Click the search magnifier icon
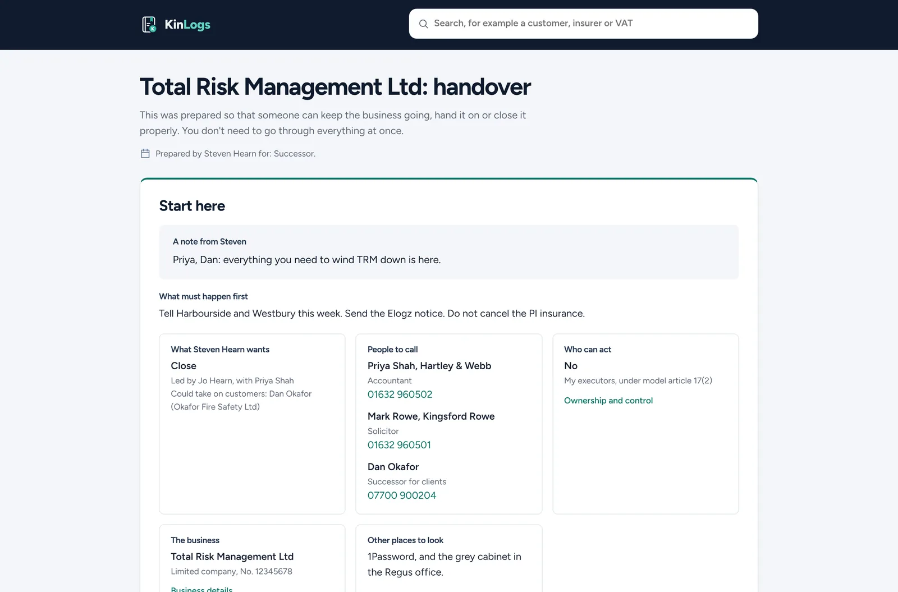 click(x=424, y=24)
